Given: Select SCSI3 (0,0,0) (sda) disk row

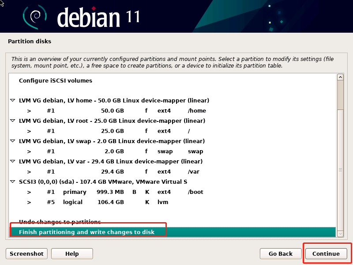Looking at the screenshot, I should pos(173,182).
